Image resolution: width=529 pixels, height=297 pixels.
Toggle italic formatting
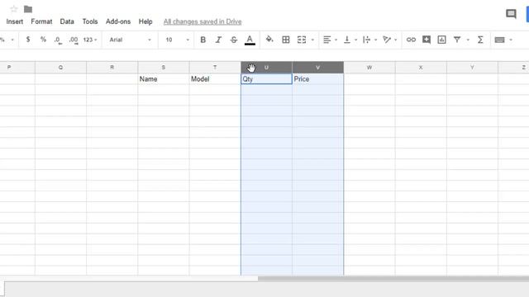(x=218, y=40)
